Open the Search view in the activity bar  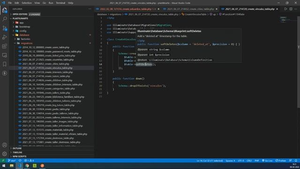[x=4, y=19]
